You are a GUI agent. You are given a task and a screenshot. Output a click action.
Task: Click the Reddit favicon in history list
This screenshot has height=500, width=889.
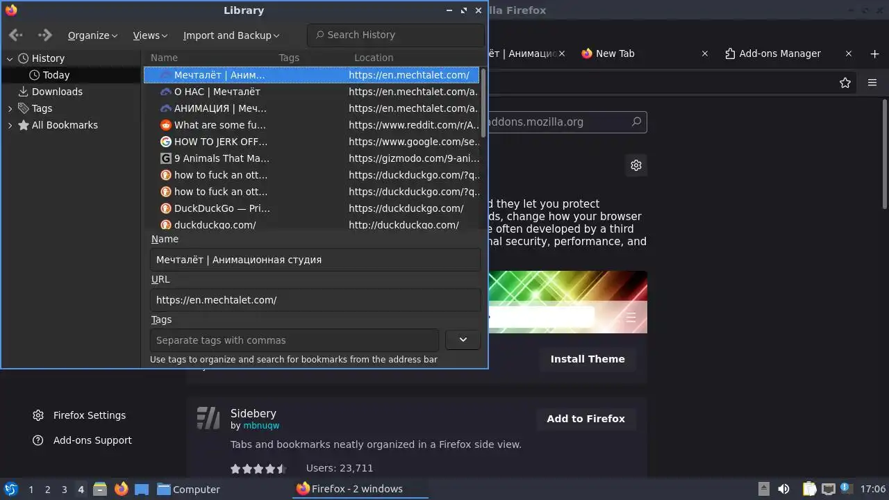point(165,125)
